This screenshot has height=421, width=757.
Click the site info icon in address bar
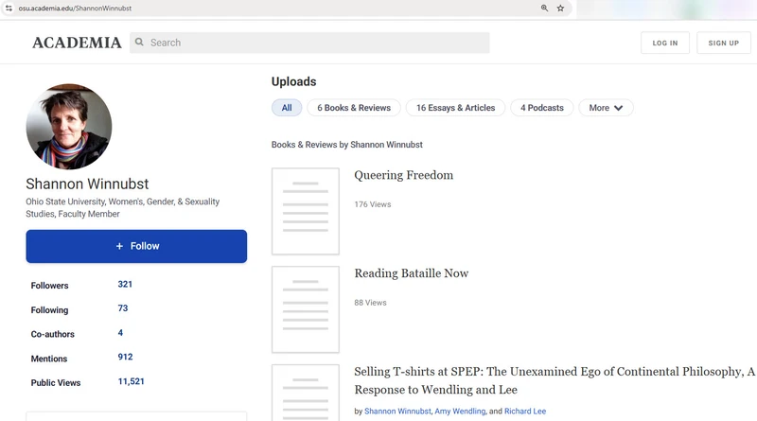click(9, 9)
